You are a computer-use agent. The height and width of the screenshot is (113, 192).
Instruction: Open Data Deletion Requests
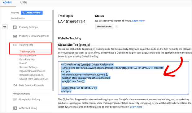32,85
